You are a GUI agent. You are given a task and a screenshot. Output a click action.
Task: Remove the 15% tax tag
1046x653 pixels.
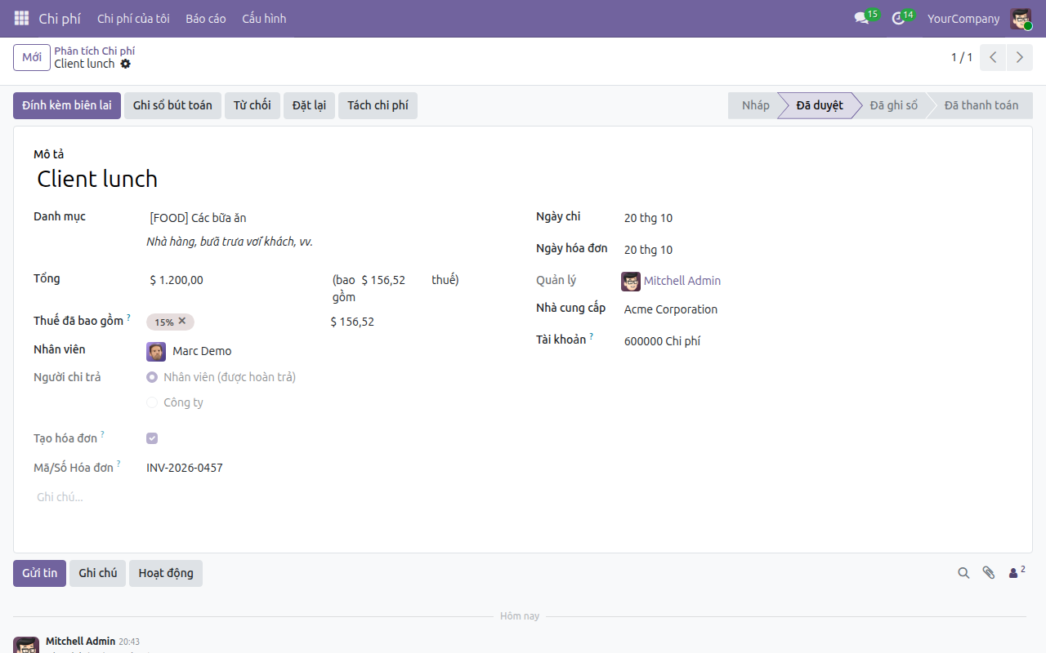point(182,322)
